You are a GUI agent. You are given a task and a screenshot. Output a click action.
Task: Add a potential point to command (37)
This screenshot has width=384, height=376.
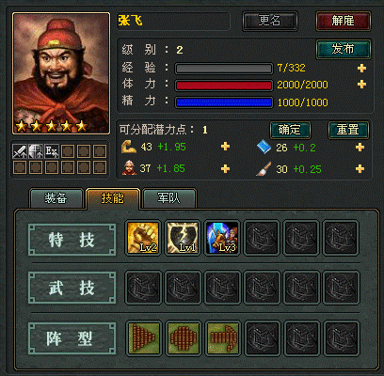click(225, 169)
